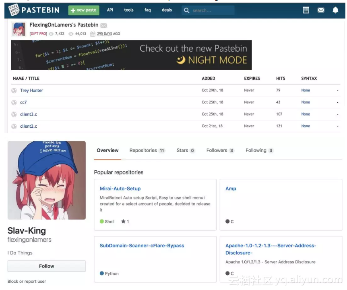The width and height of the screenshot is (347, 290).
Task: Open my pastes list icon
Action: 306,10
